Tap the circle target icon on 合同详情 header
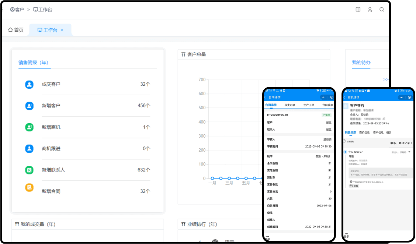Image resolution: width=416 pixels, height=244 pixels. pos(332,97)
